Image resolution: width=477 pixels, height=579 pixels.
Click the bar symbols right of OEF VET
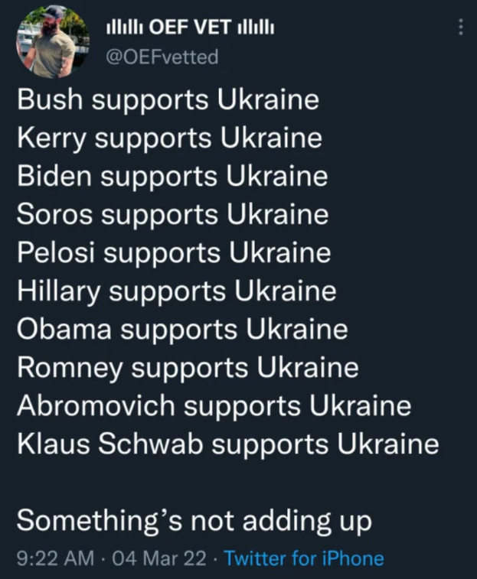coord(256,28)
